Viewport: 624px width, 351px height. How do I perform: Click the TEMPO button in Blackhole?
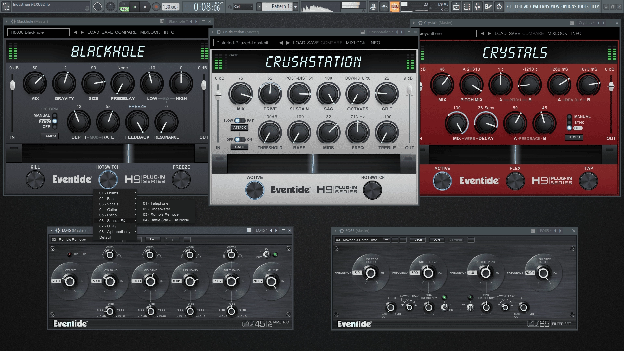[x=50, y=136]
